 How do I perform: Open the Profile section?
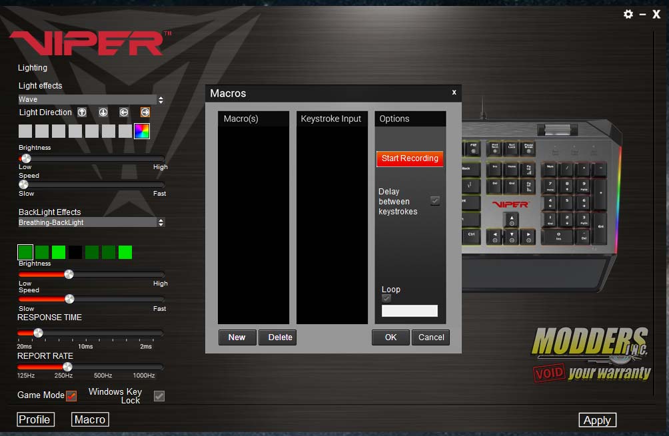point(36,419)
